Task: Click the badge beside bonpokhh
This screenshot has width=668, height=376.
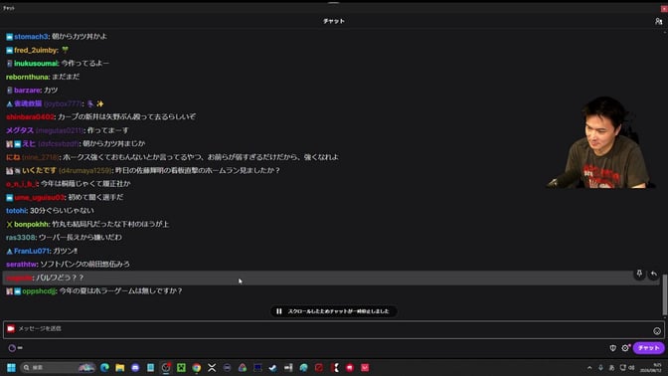Action: click(x=9, y=225)
